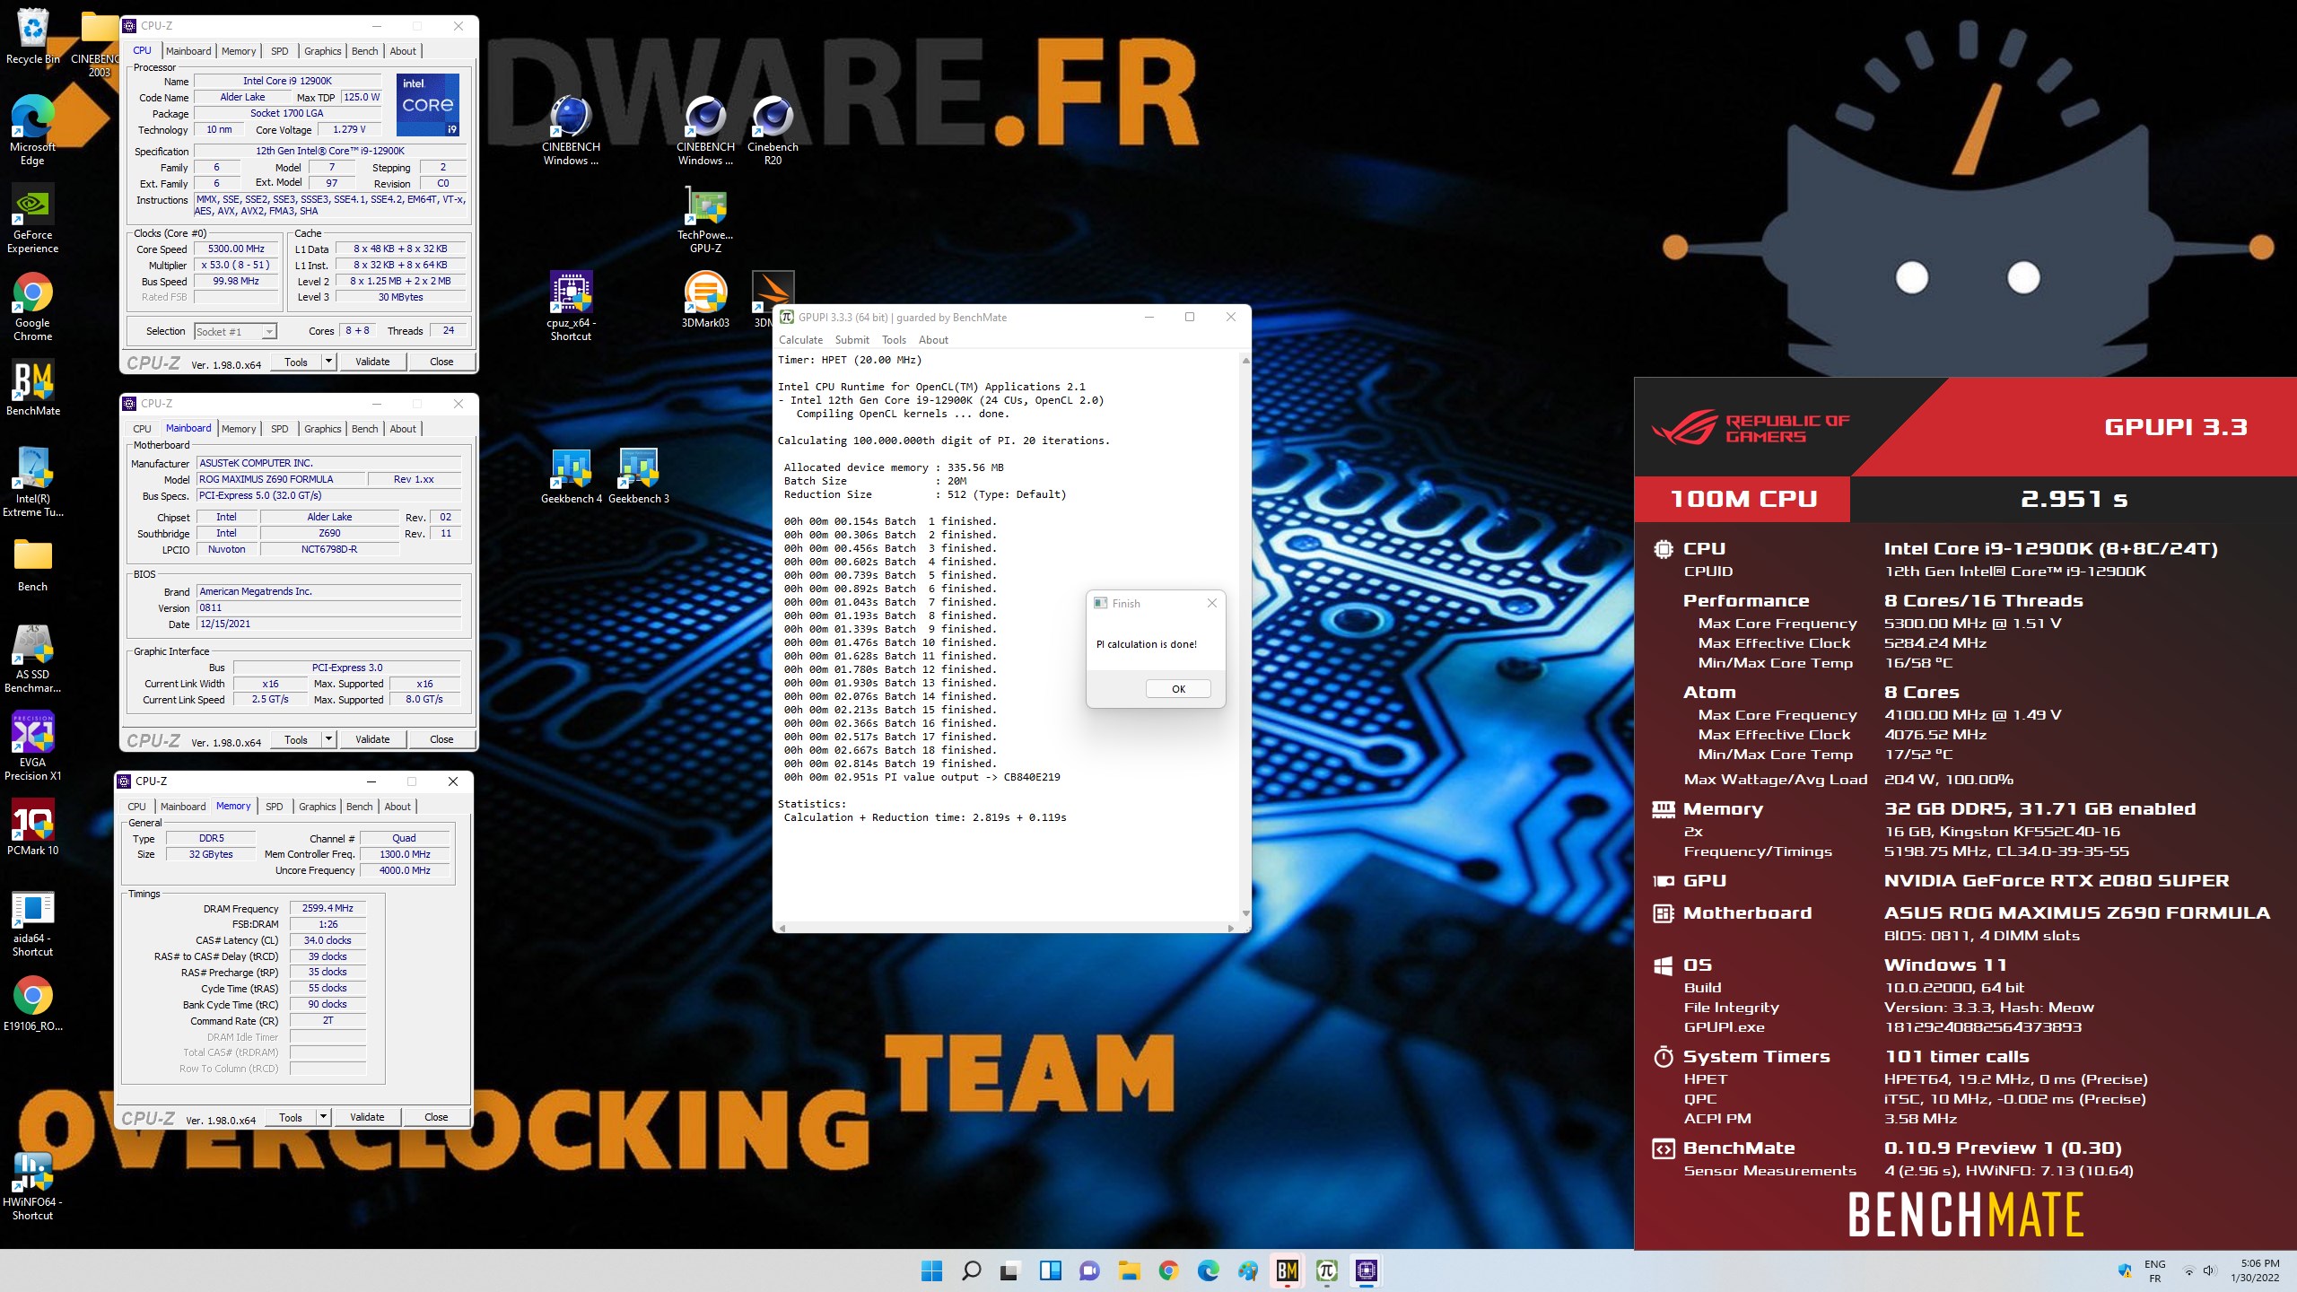This screenshot has width=2297, height=1292.
Task: Open About menu in GPUPI
Action: (x=933, y=340)
